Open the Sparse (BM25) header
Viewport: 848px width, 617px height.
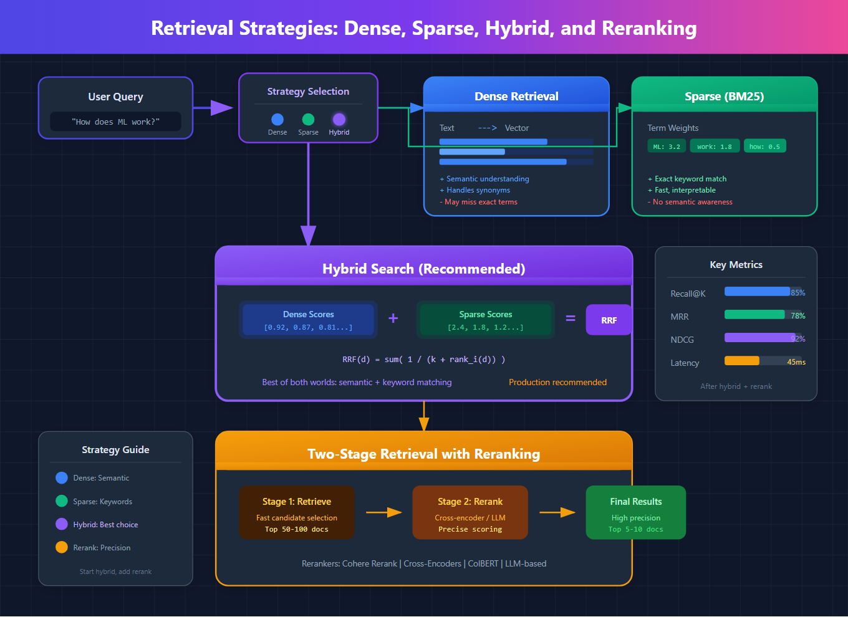coord(724,95)
